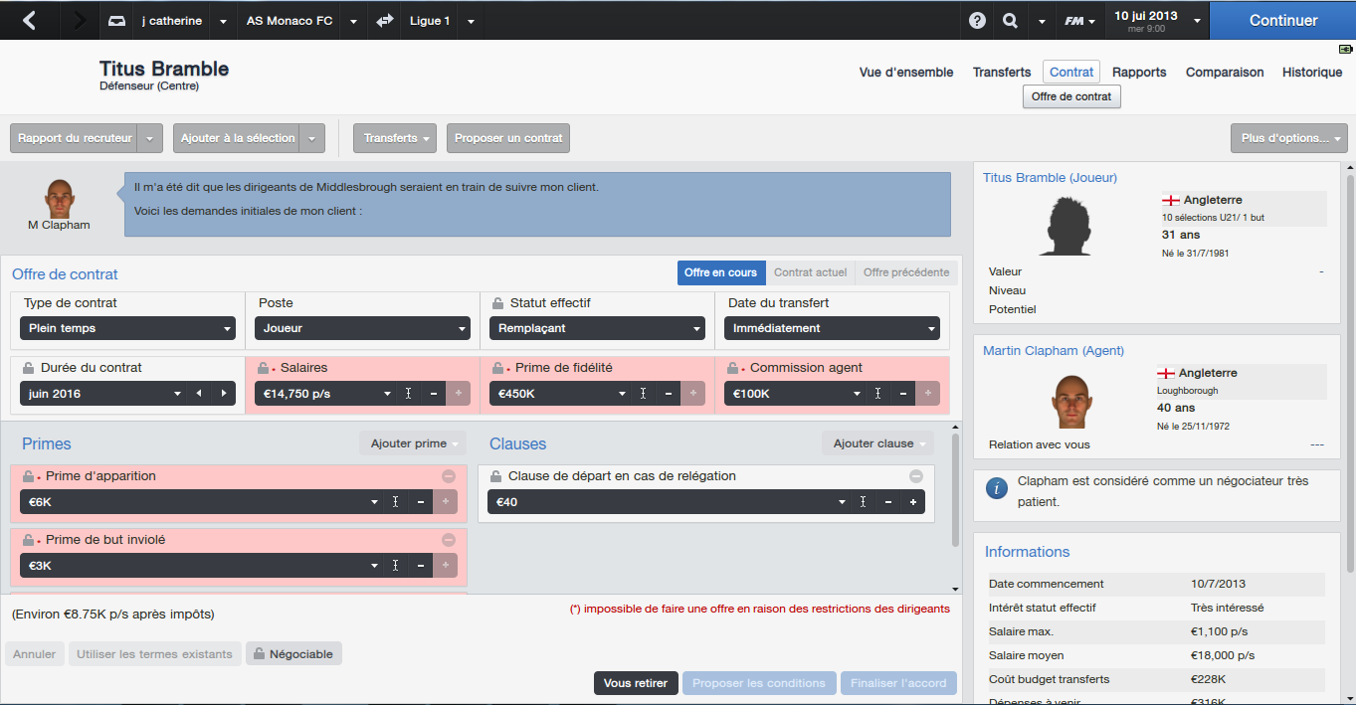Image resolution: width=1356 pixels, height=705 pixels.
Task: Decrease Commission agent with minus icon
Action: [x=903, y=394]
